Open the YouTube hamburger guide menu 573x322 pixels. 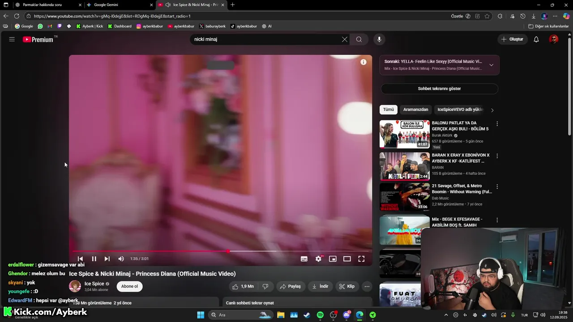pyautogui.click(x=12, y=39)
